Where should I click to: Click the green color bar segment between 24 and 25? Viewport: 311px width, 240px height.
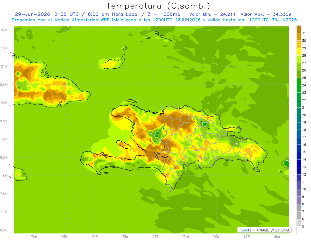[x=299, y=82]
